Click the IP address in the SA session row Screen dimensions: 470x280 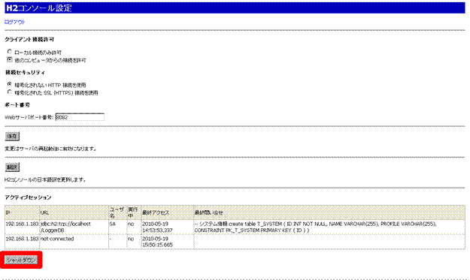point(22,224)
